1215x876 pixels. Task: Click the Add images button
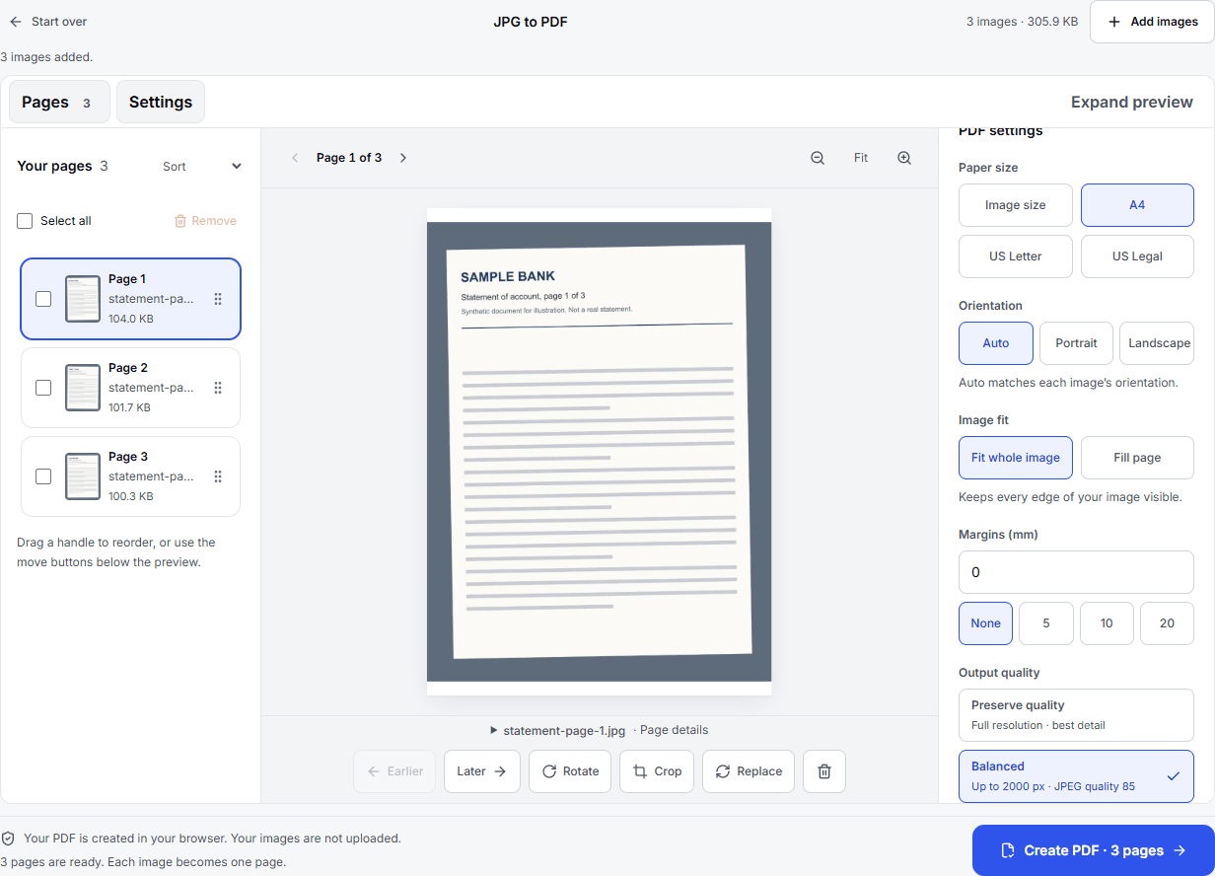tap(1152, 22)
